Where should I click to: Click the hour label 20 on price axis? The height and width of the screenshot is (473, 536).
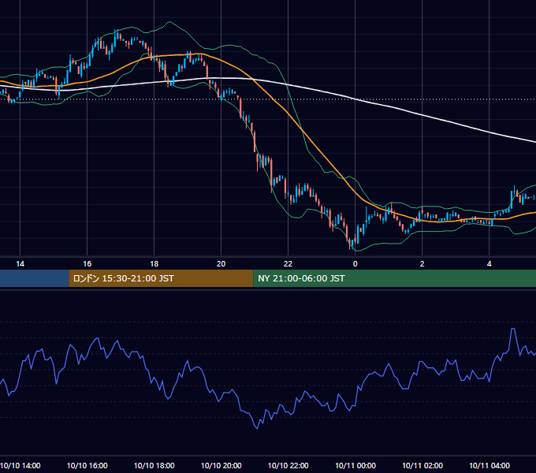tap(221, 264)
